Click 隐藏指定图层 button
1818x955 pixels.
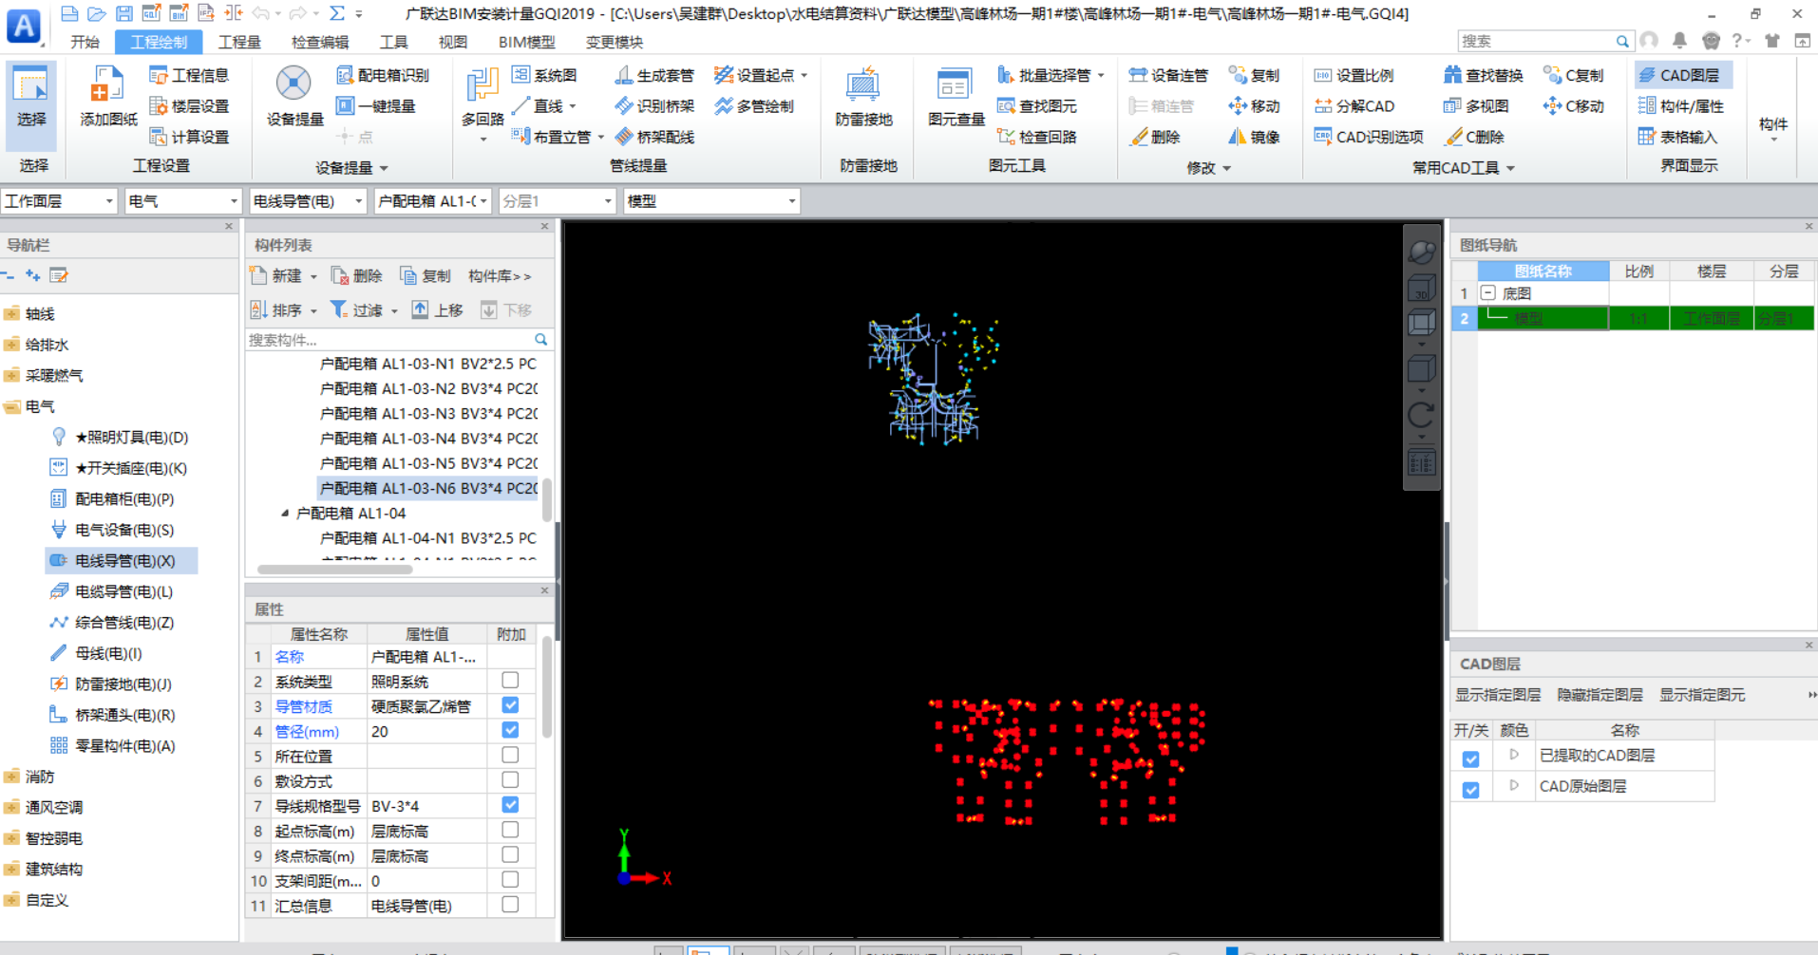coord(1600,695)
